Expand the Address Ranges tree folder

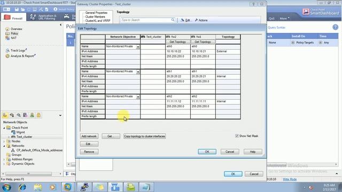point(4,159)
